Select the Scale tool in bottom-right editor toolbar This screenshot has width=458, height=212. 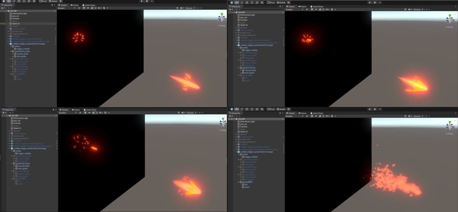[x=246, y=109]
